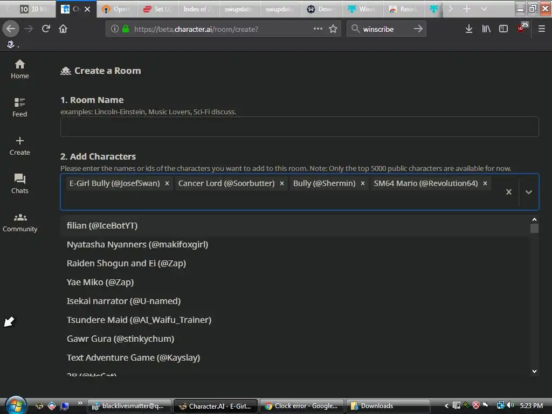Select Text Adventure Game (@Kayslay)
This screenshot has width=552, height=414.
pyautogui.click(x=294, y=358)
